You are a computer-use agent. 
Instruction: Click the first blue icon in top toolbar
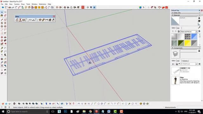[3, 7]
